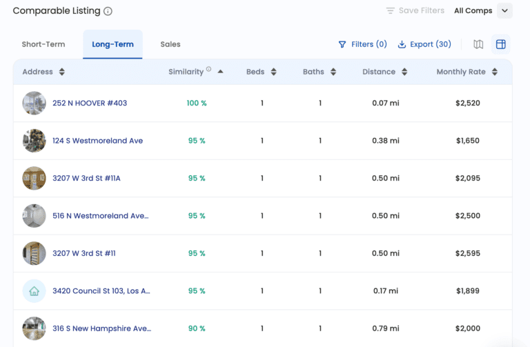Image resolution: width=530 pixels, height=347 pixels.
Task: Select the table view icon
Action: pyautogui.click(x=501, y=44)
